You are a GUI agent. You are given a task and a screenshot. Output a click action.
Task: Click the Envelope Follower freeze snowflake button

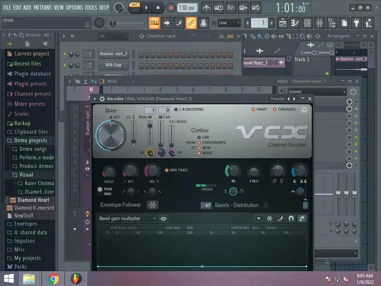click(x=153, y=205)
